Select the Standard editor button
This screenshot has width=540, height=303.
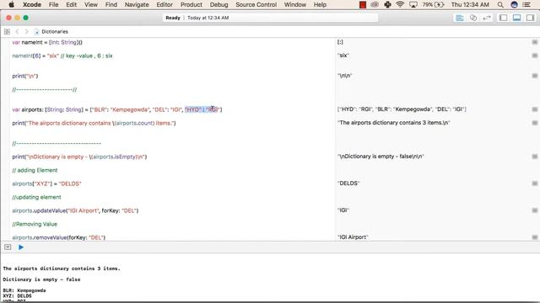click(x=460, y=18)
